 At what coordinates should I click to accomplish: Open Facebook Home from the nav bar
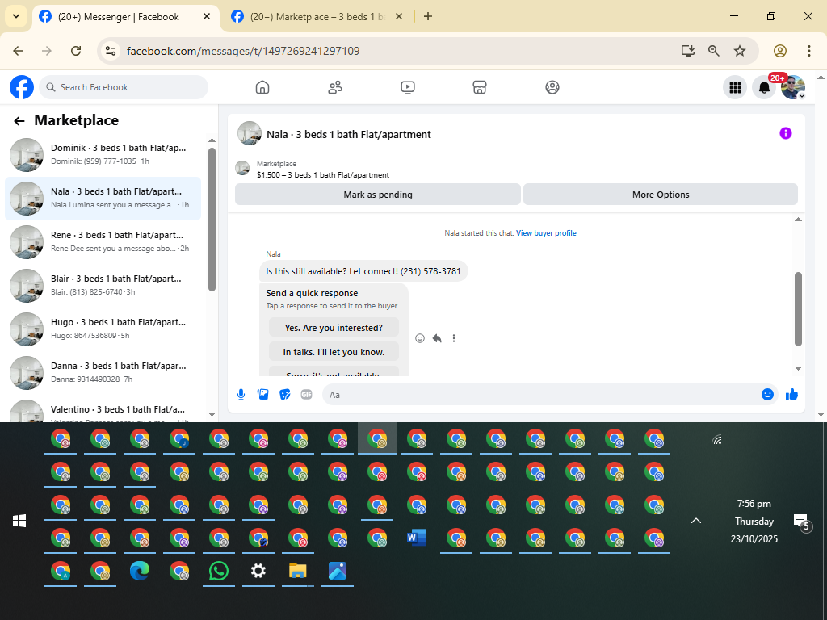coord(262,87)
